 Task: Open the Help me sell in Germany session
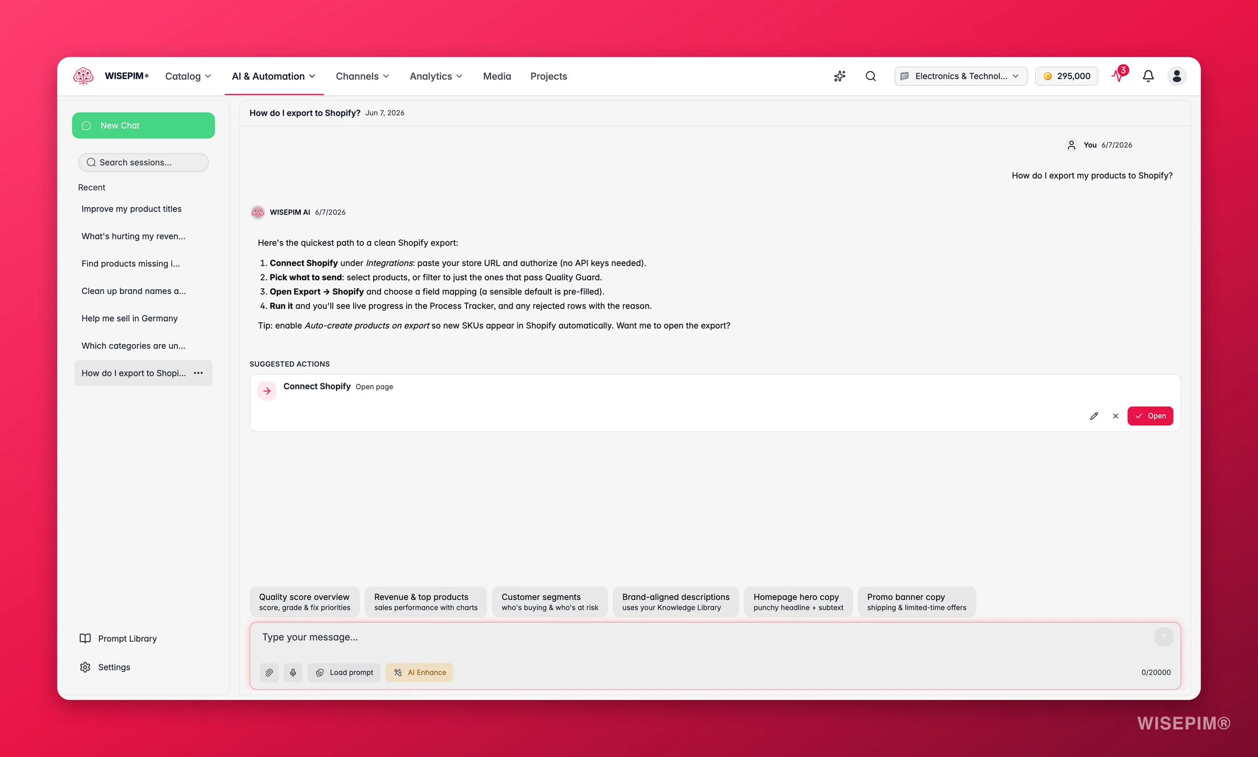[x=144, y=319]
